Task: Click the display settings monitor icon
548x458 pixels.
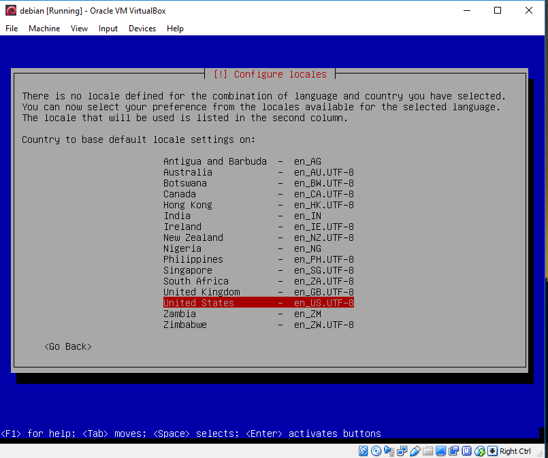Action: tap(440, 451)
